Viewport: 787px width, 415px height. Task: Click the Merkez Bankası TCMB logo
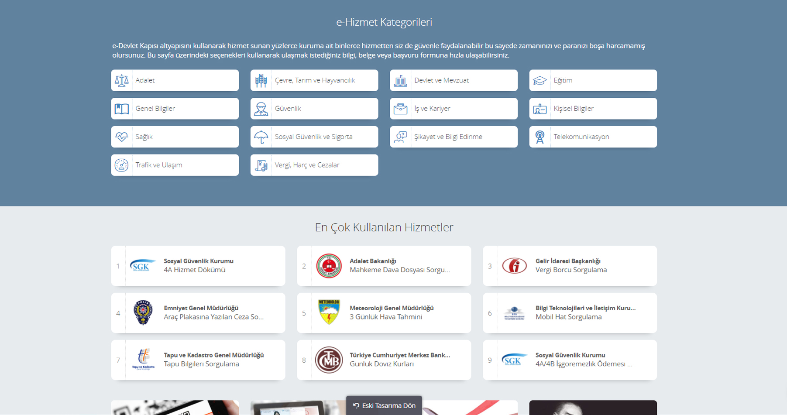(329, 360)
